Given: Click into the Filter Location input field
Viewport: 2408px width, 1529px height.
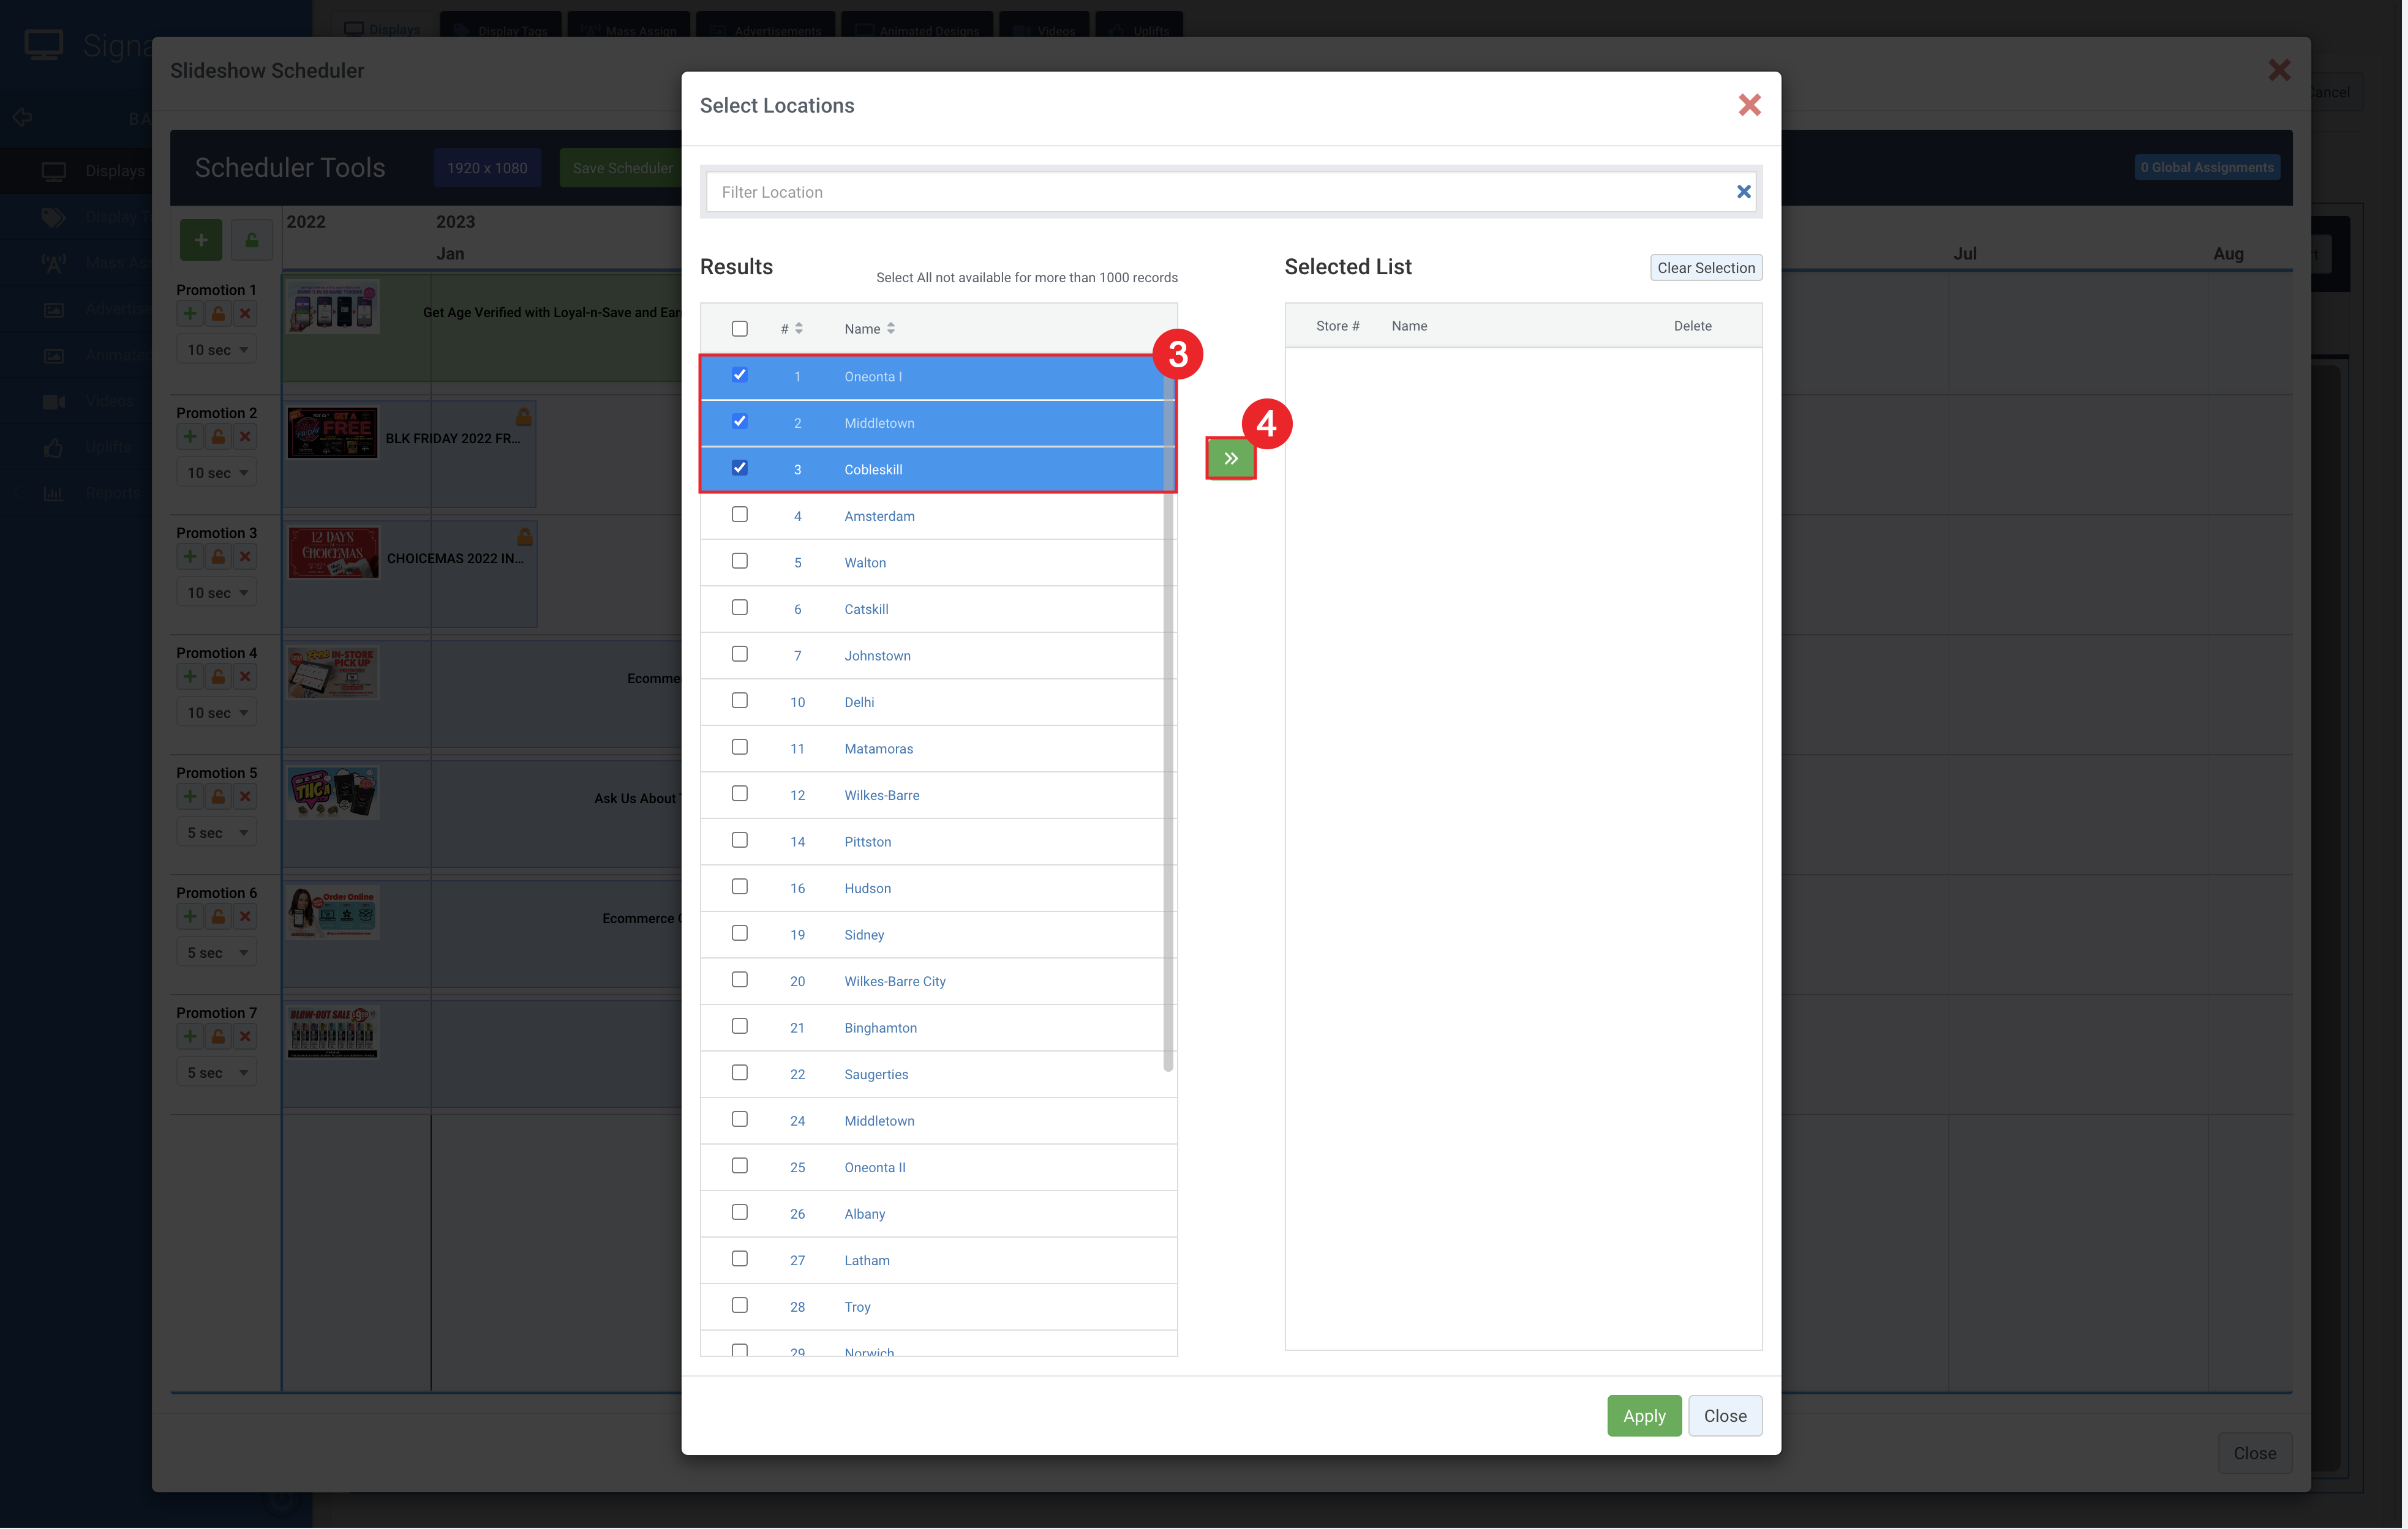Looking at the screenshot, I should point(1220,192).
